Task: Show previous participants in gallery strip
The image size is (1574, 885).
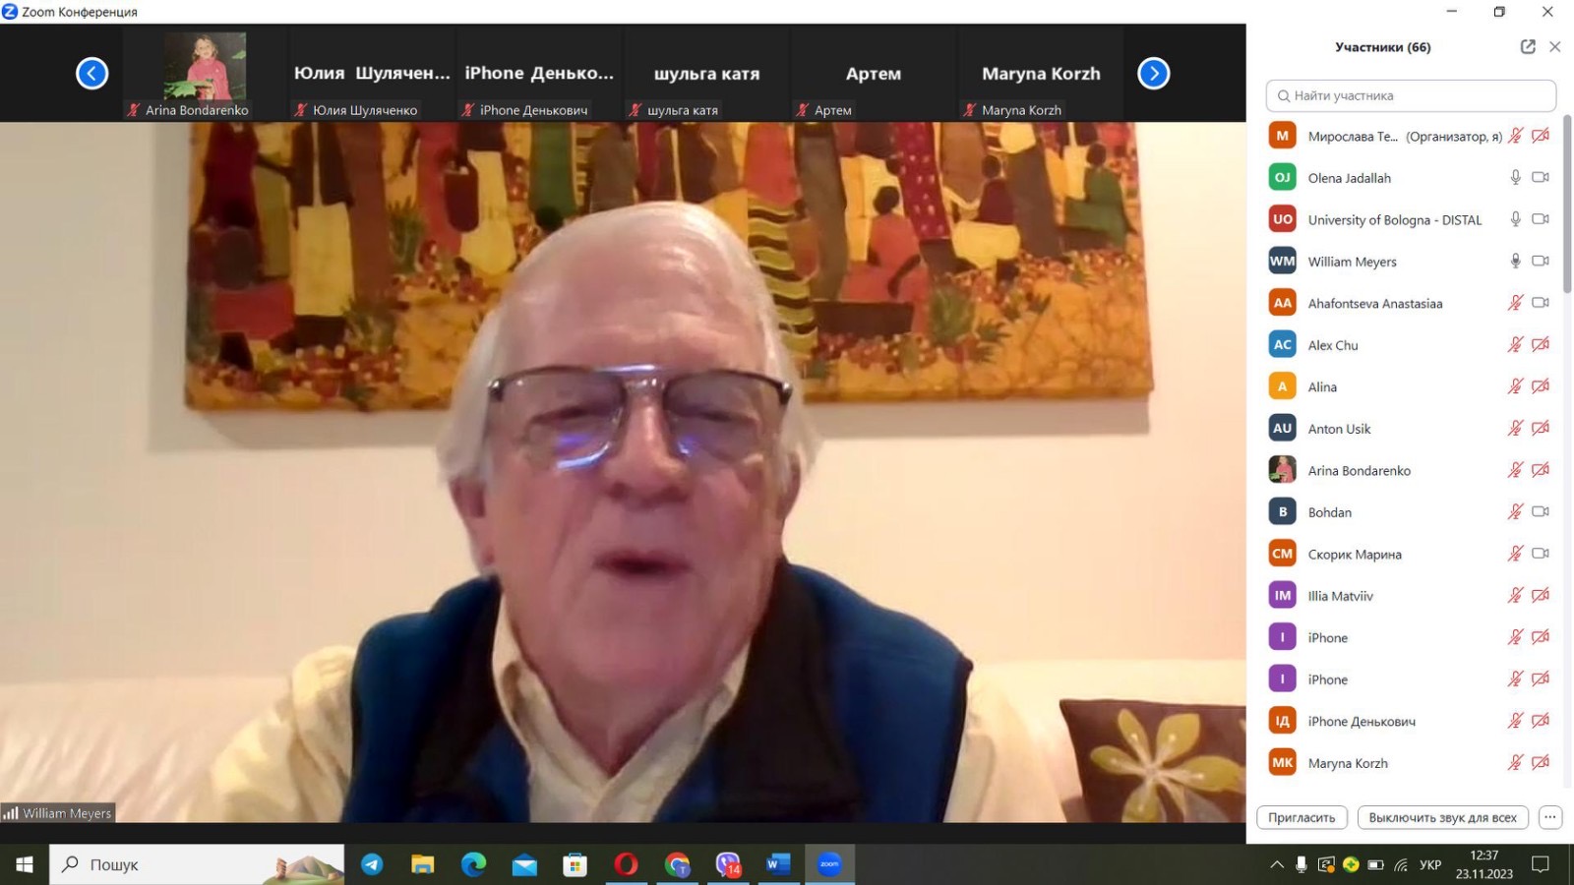Action: click(x=92, y=73)
